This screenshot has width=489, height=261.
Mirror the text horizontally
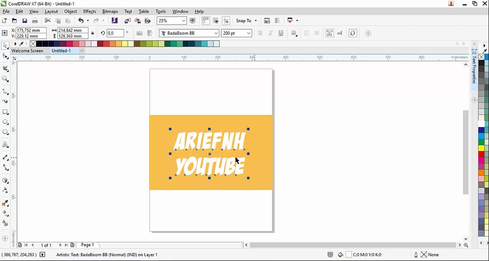[139, 34]
